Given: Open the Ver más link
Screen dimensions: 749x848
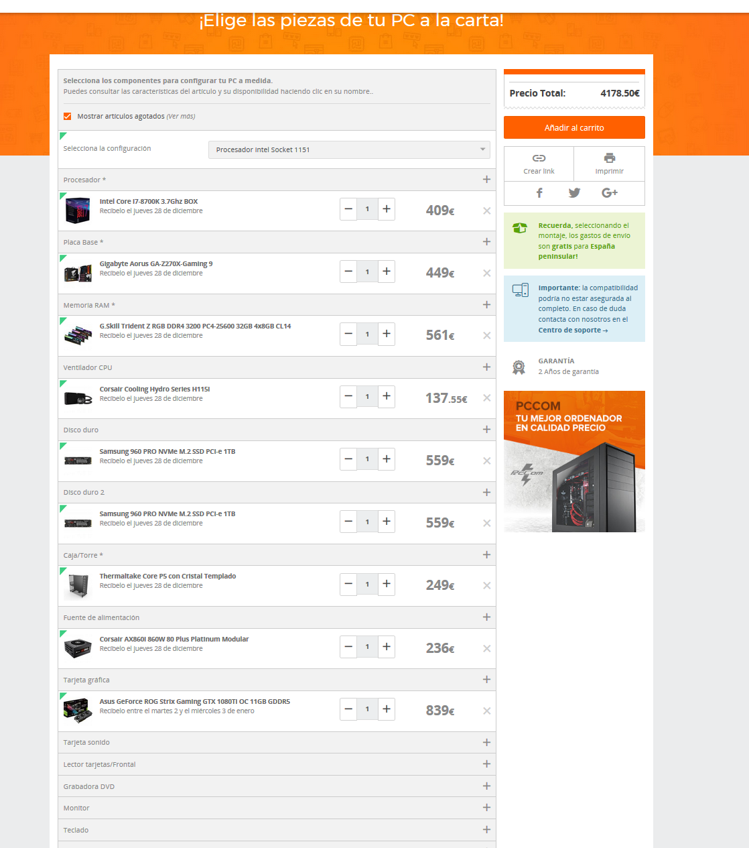Looking at the screenshot, I should coord(181,117).
